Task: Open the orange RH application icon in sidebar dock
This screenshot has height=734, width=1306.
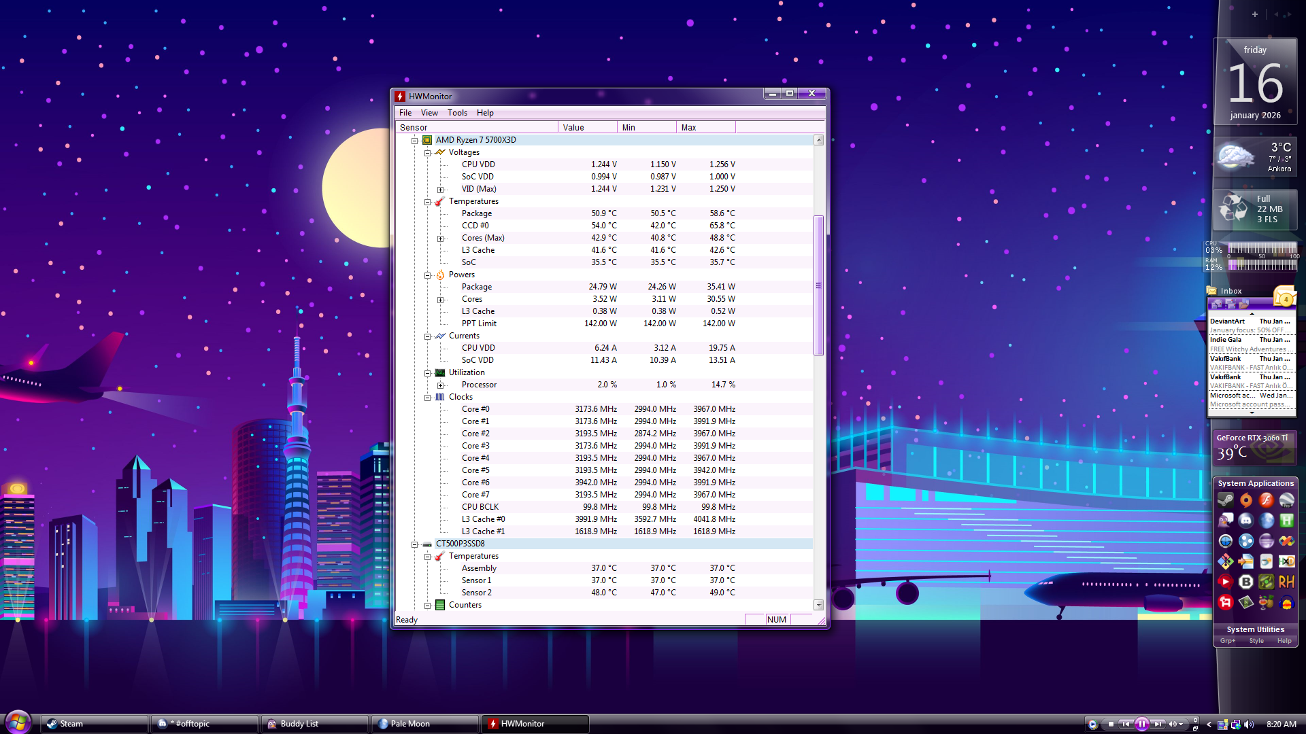Action: coord(1286,582)
